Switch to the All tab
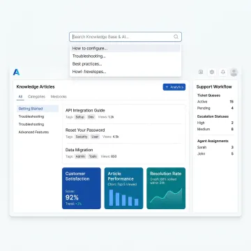 point(20,97)
